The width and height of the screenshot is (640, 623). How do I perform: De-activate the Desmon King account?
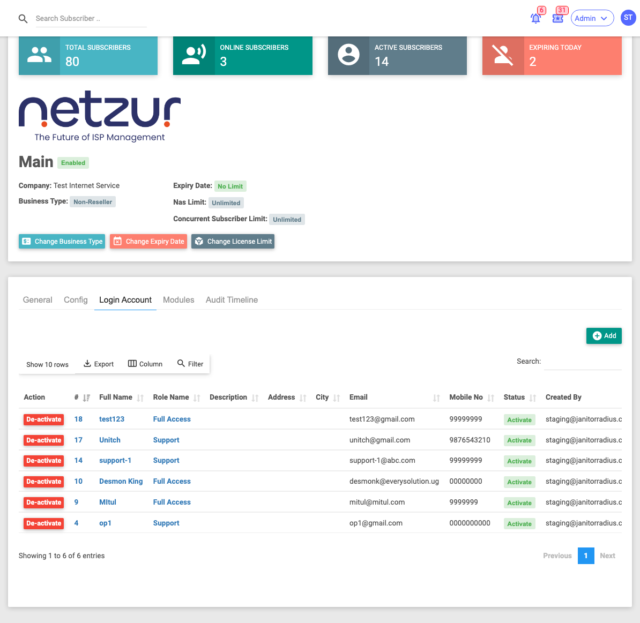[x=43, y=482]
